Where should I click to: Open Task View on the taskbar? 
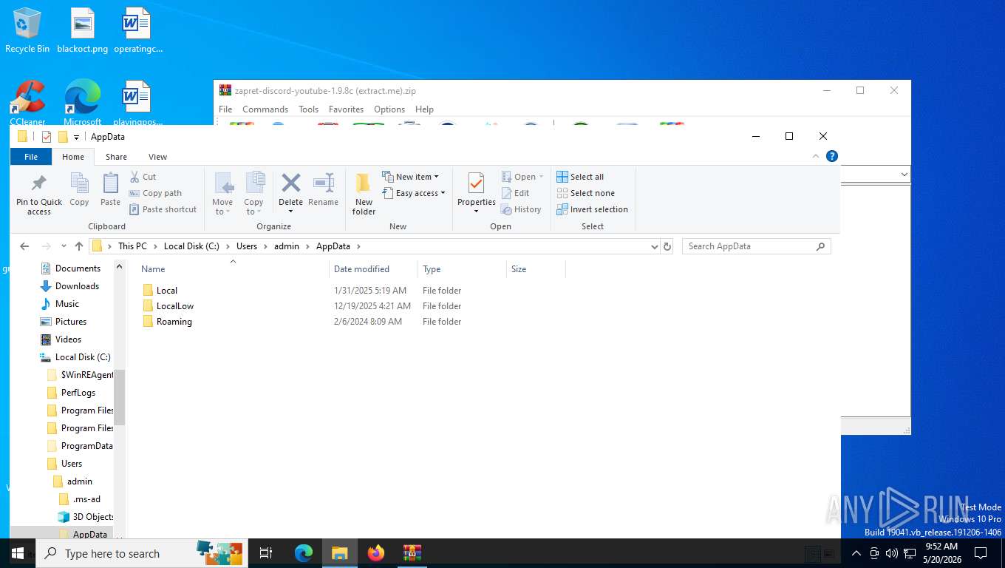[266, 553]
